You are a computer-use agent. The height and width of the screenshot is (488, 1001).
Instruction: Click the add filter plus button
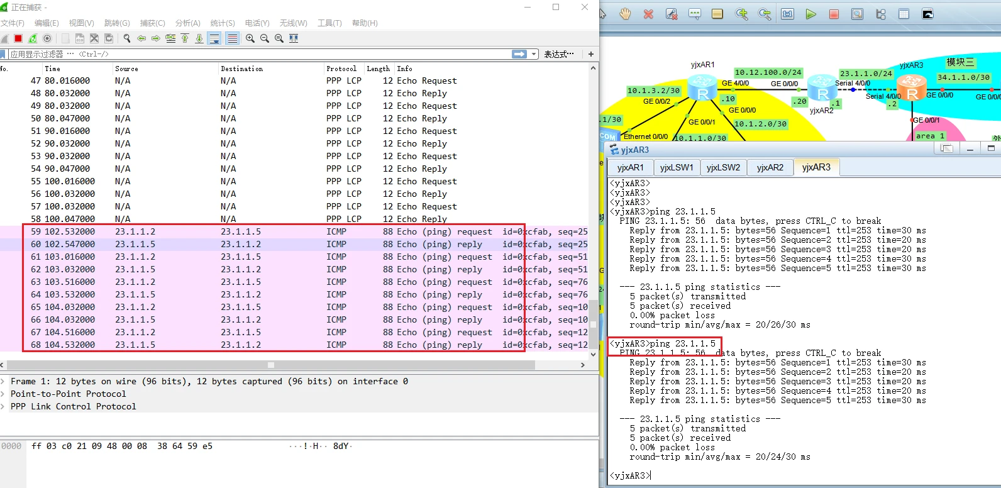591,54
